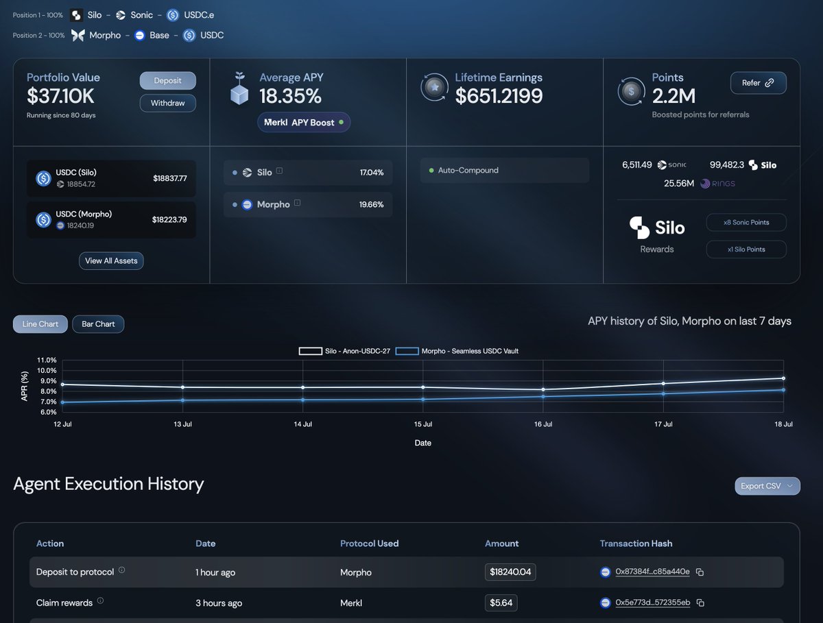823x623 pixels.
Task: Click the Base icon beside hash 0x5e773d
Action: click(x=606, y=603)
